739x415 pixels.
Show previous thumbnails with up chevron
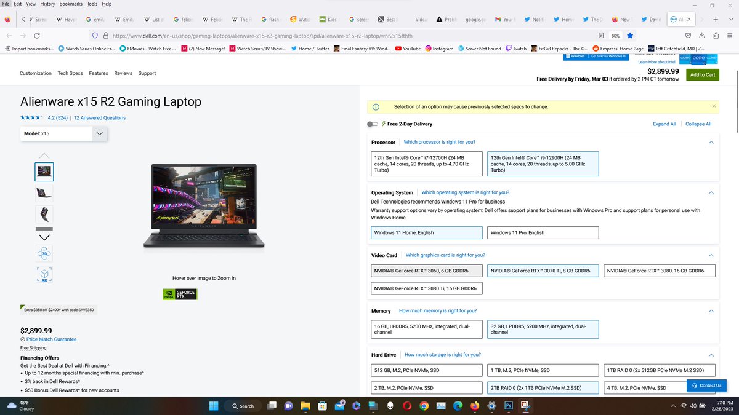point(44,156)
